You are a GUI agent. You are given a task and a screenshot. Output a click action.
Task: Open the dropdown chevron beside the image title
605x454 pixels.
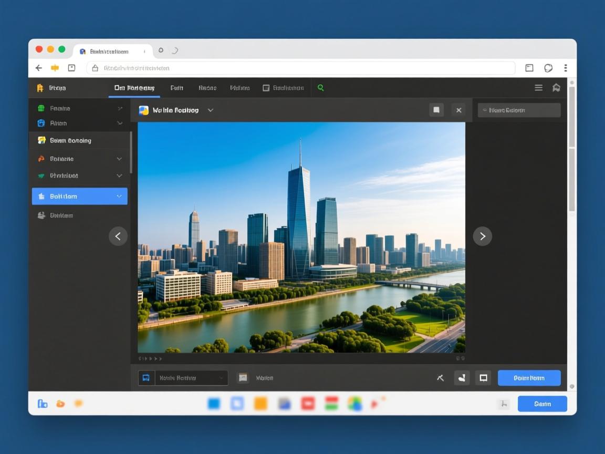(211, 110)
